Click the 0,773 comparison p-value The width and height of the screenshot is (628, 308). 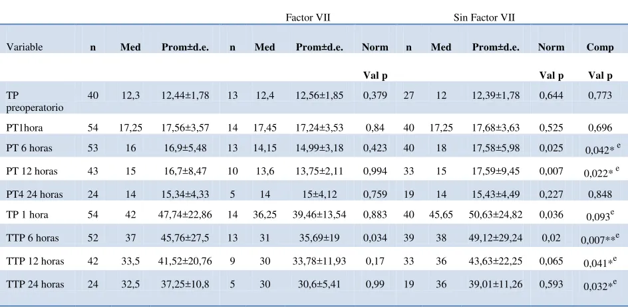click(600, 95)
